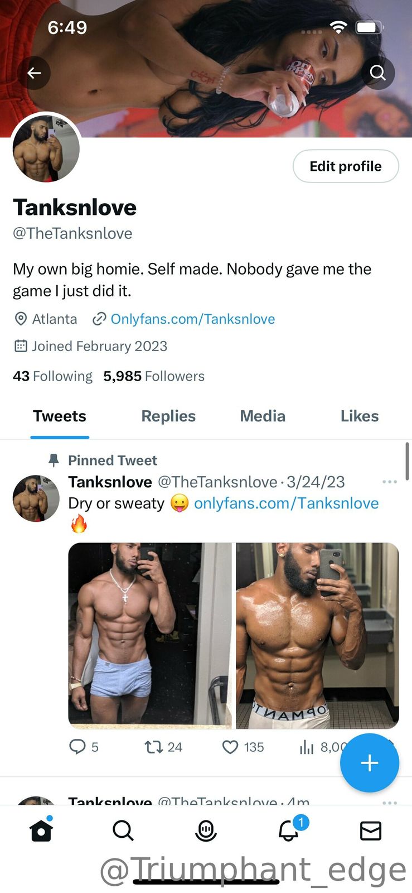Image resolution: width=412 pixels, height=893 pixels.
Task: Retweet the pinned tweet
Action: pos(153,747)
